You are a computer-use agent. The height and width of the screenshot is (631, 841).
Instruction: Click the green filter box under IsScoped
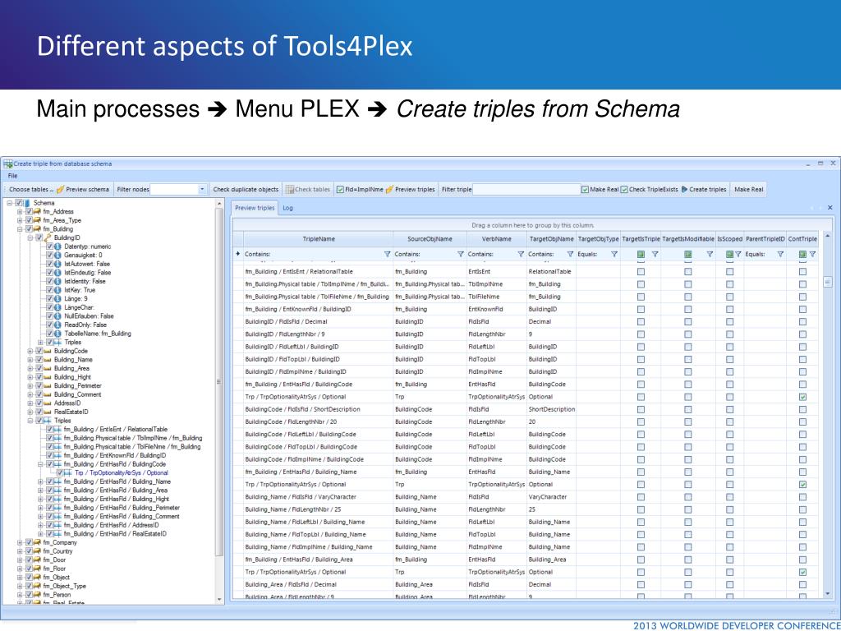[x=729, y=255]
